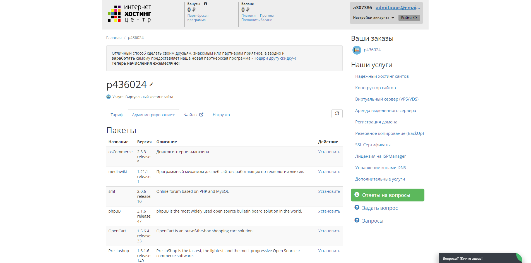Open Конструктор сайтов service

coord(376,88)
